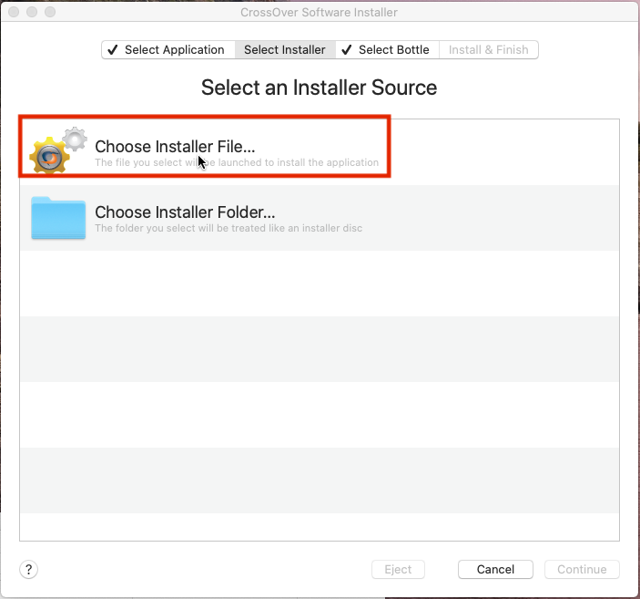Open the Install & Finish step
Image resolution: width=640 pixels, height=599 pixels.
click(x=489, y=50)
